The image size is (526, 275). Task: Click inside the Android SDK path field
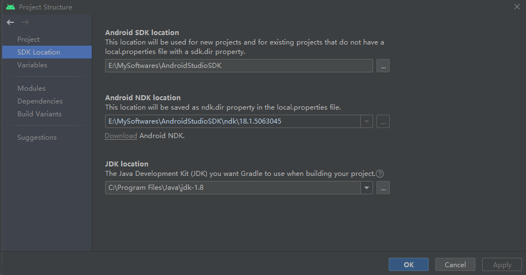[239, 66]
